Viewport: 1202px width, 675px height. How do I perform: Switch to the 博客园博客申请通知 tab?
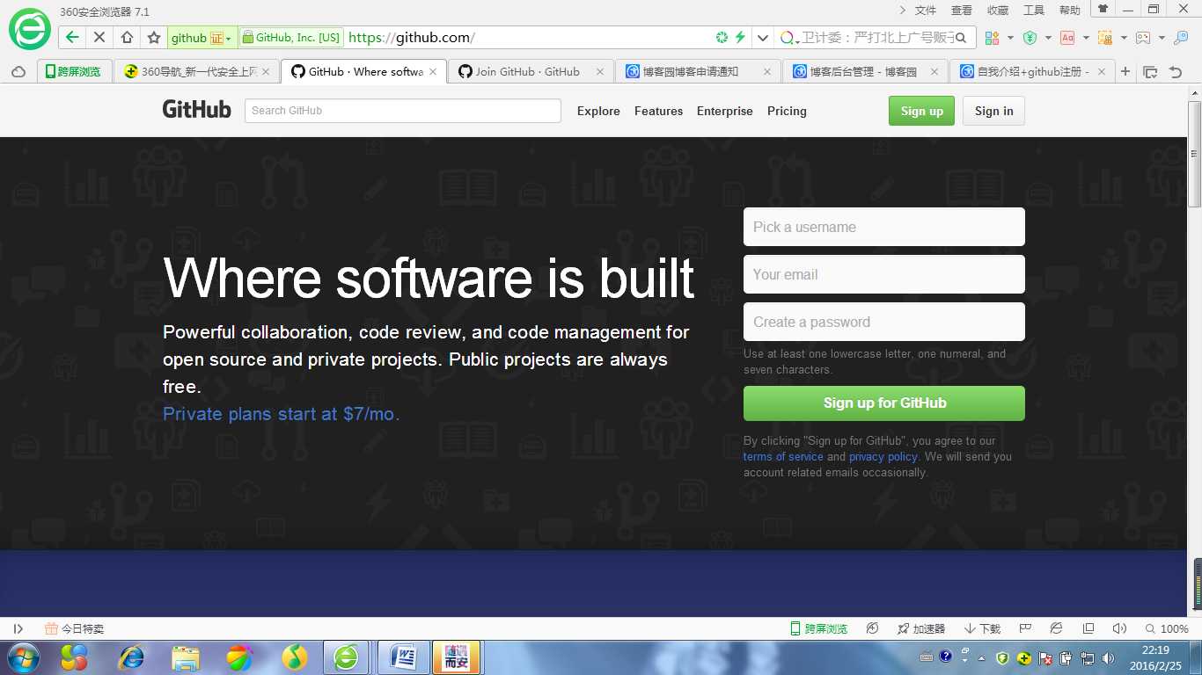coord(698,72)
